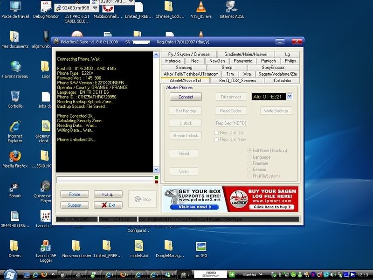The image size is (373, 280).
Task: Open the Windows Start orb
Action: [x=10, y=275]
